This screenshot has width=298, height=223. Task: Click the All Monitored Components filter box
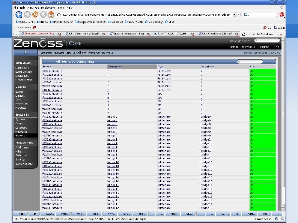[250, 61]
